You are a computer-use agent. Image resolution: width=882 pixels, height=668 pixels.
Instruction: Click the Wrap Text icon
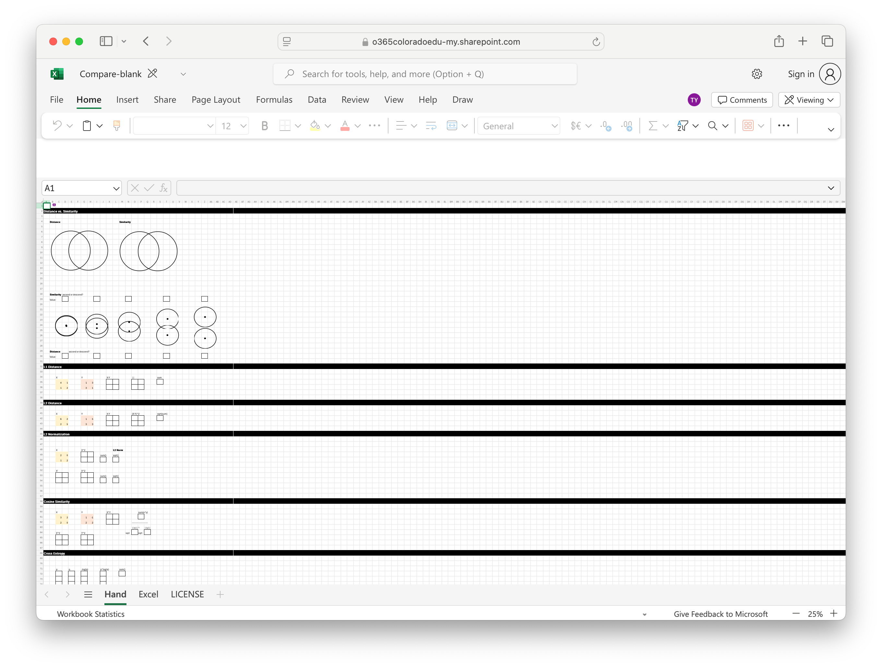pyautogui.click(x=431, y=126)
